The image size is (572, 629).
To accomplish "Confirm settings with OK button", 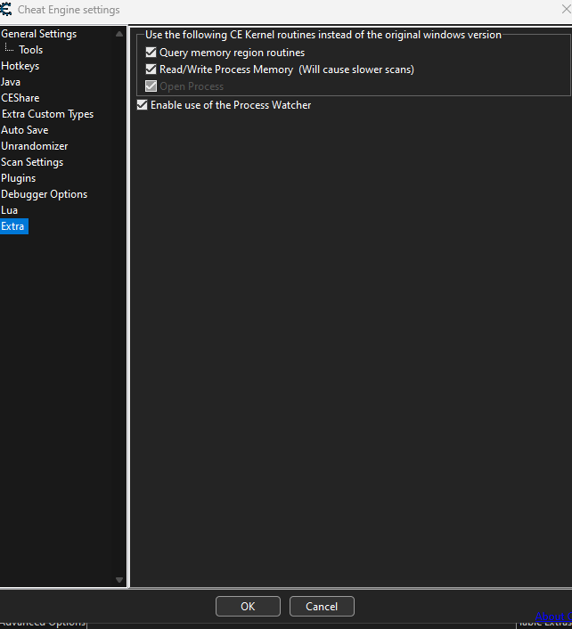I will 248,606.
